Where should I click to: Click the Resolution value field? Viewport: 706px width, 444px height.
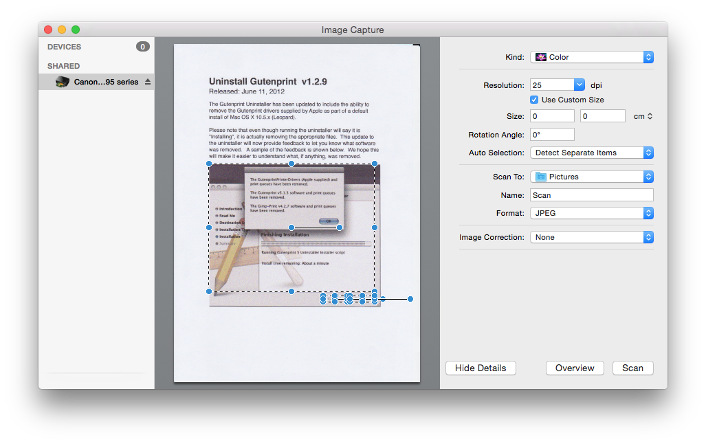pos(552,85)
